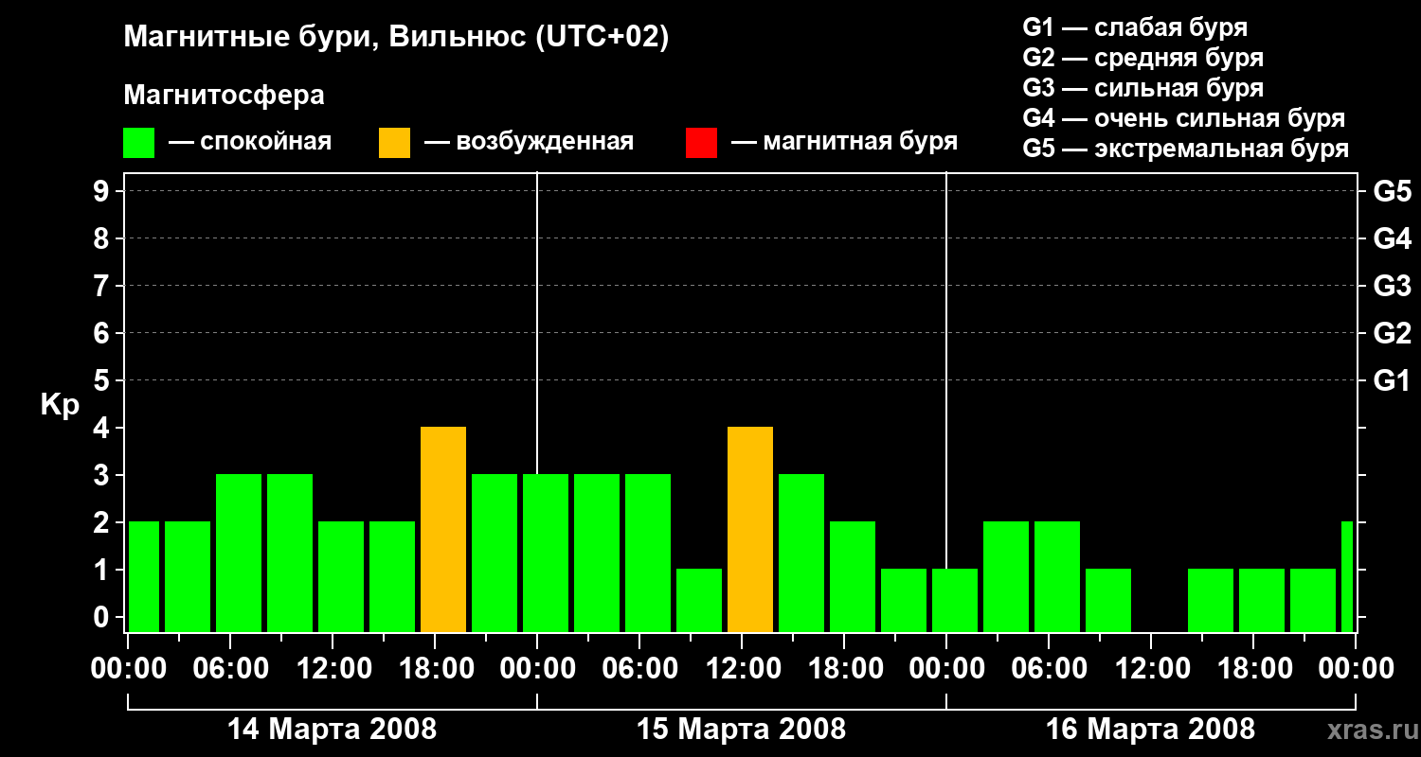Click the '— спокойная' legend label

pos(249,143)
